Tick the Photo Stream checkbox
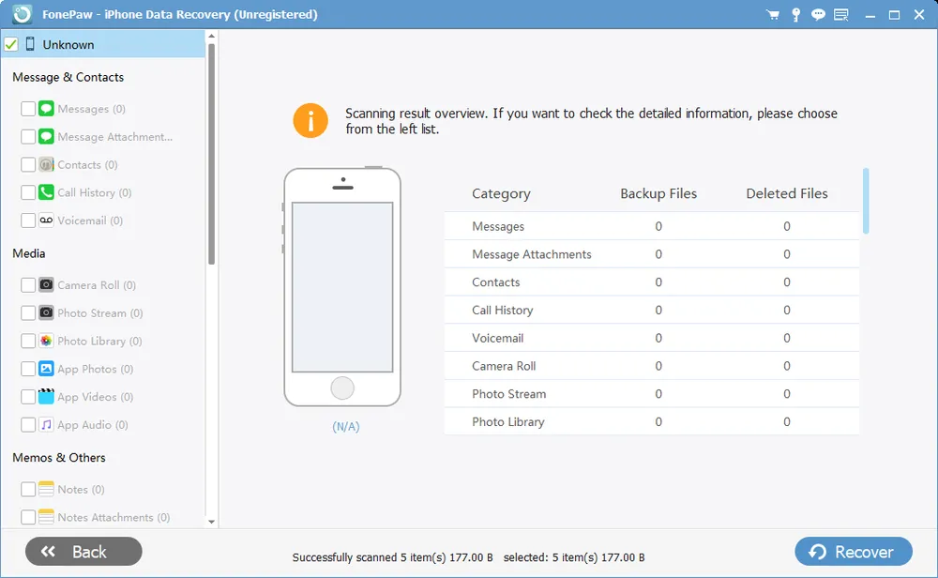 point(28,312)
